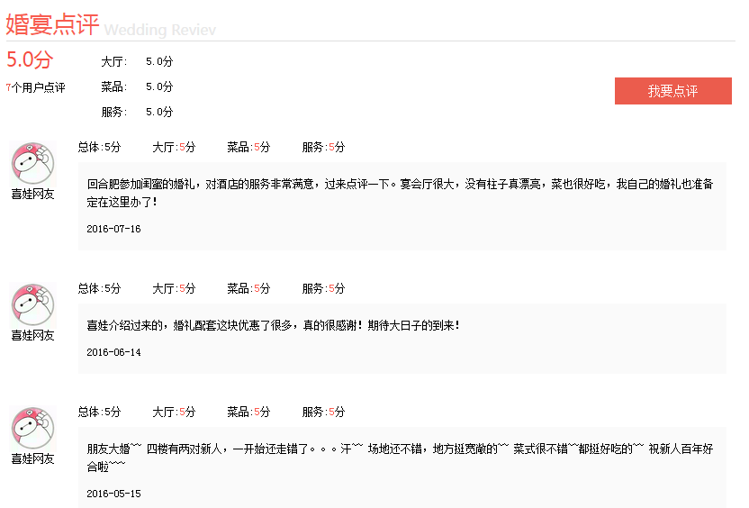Click the avatar beside the 2016-07-16 review
This screenshot has width=749, height=508.
32,163
